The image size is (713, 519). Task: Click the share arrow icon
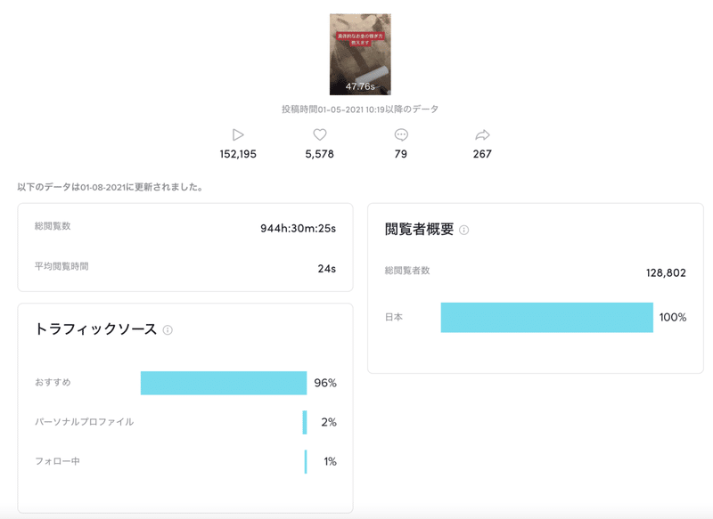(x=482, y=135)
